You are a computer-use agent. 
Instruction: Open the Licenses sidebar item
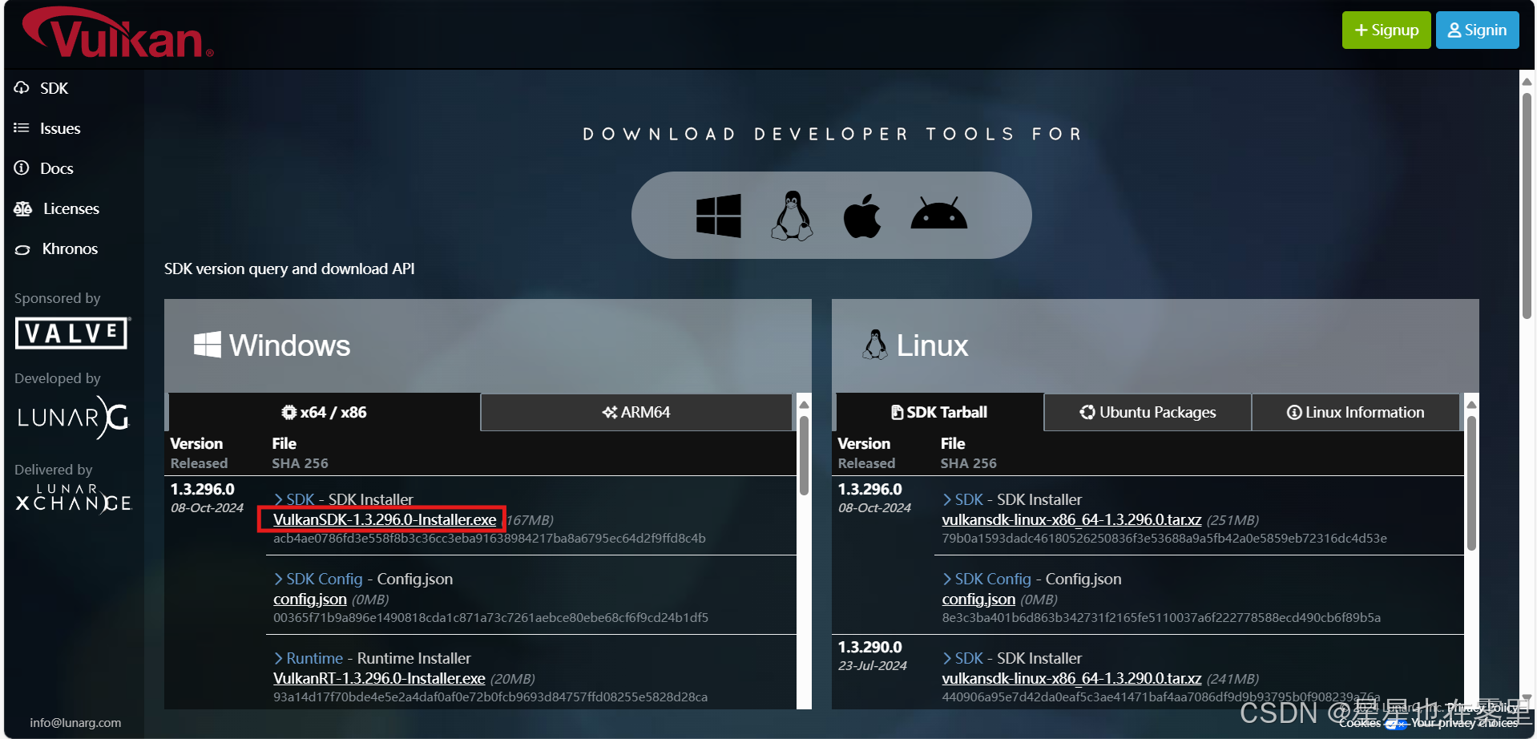pyautogui.click(x=57, y=208)
